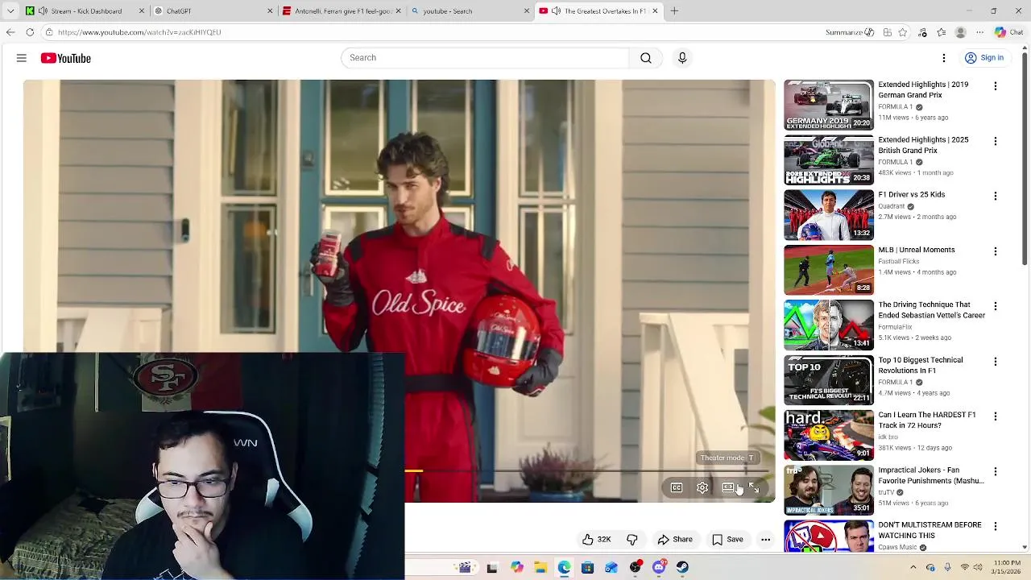
Task: Click the Sign in button
Action: (x=984, y=58)
